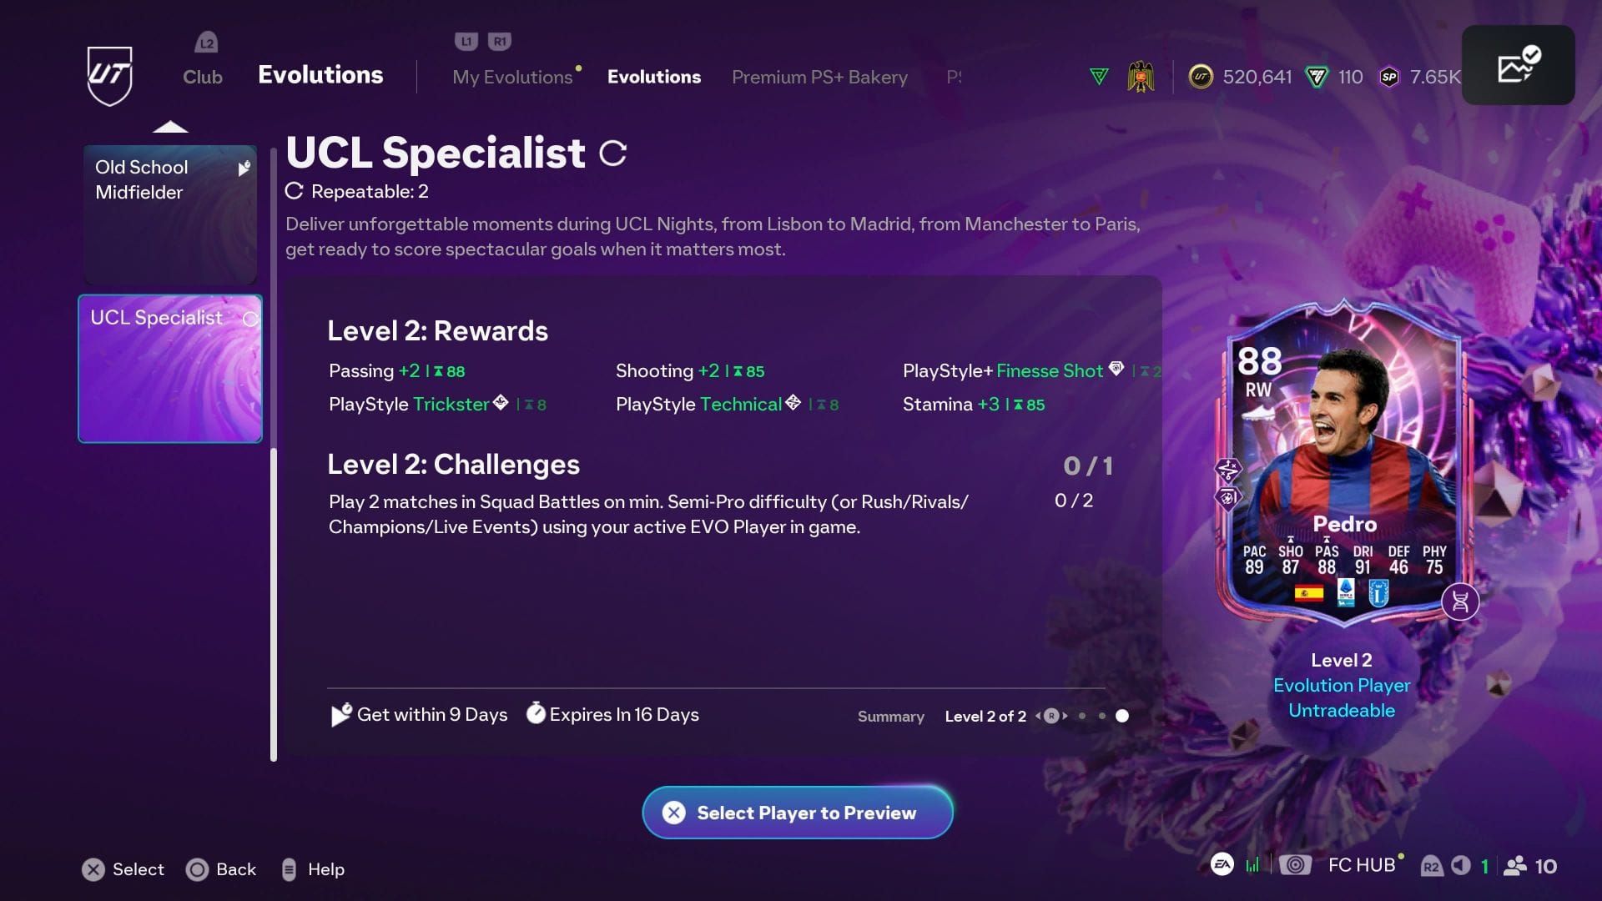Image resolution: width=1602 pixels, height=901 pixels.
Task: Click the refresh icon beside UCL Specialist title
Action: [x=612, y=154]
